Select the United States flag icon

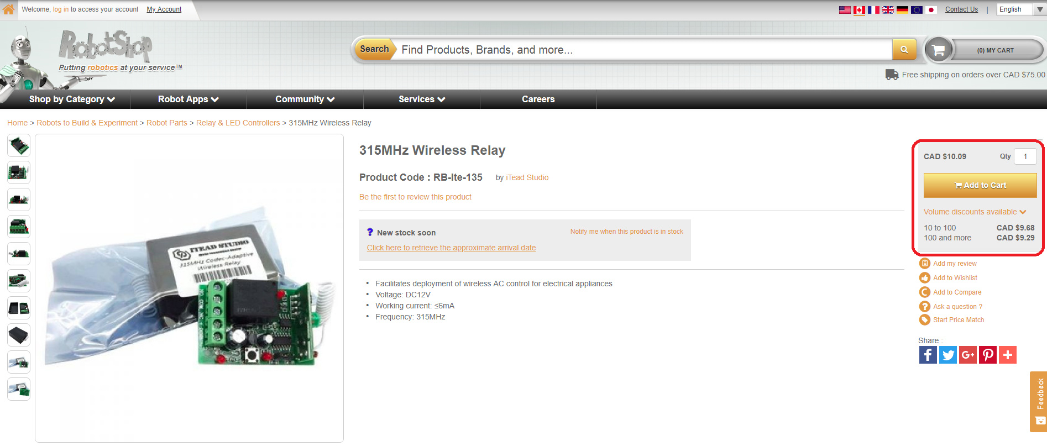[845, 10]
